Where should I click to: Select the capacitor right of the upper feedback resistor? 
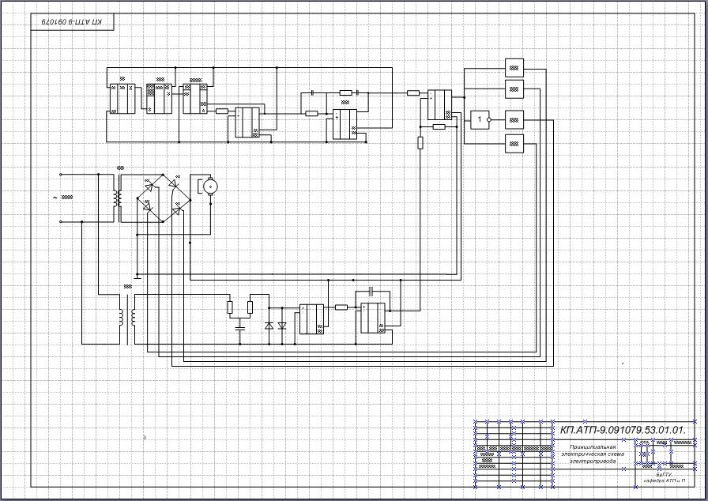[357, 92]
